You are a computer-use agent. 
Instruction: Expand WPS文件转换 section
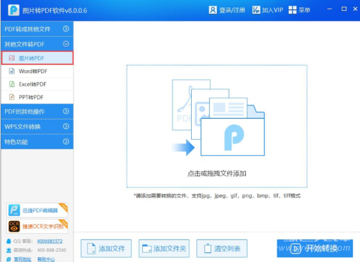pos(37,127)
